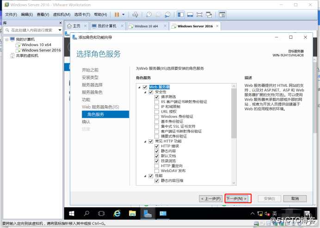Screen dimensions: 320x228
Task: Open the 选项卡(T) menu
Action: 82,14
